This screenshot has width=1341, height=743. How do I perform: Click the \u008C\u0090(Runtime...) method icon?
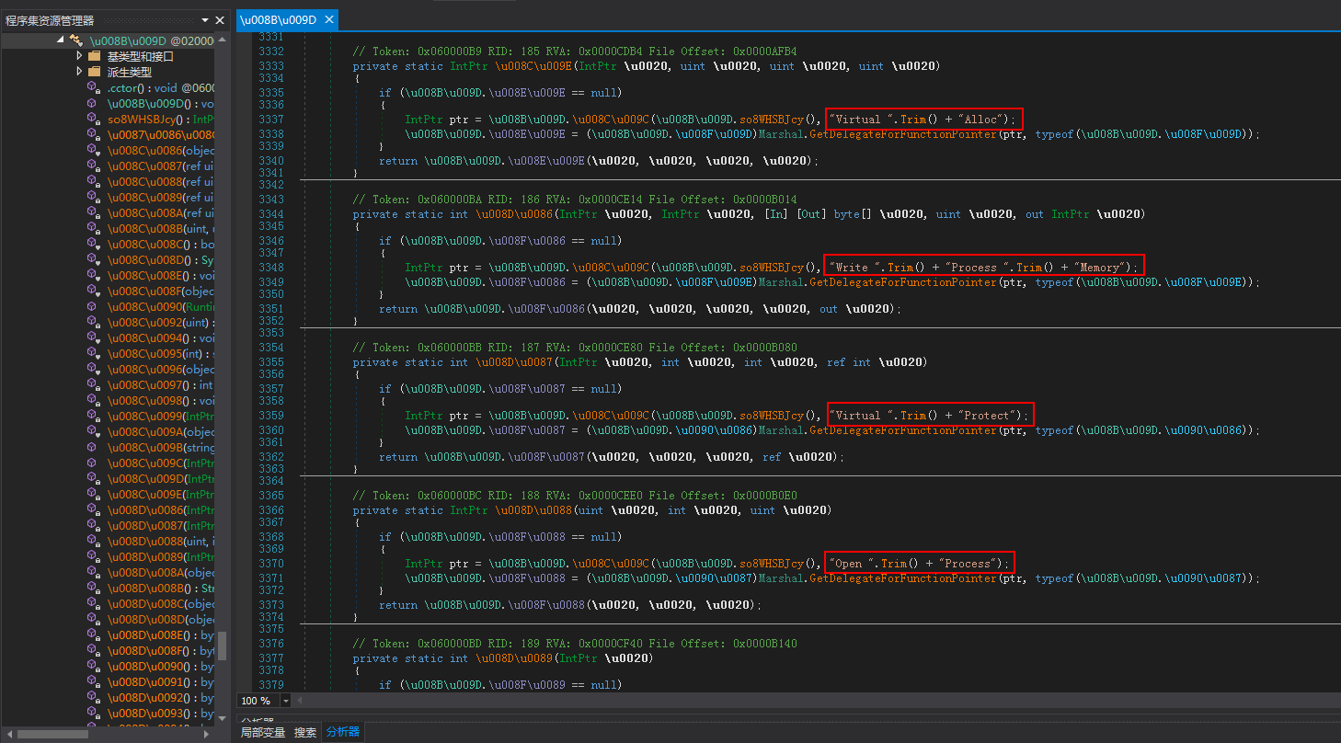(x=93, y=306)
